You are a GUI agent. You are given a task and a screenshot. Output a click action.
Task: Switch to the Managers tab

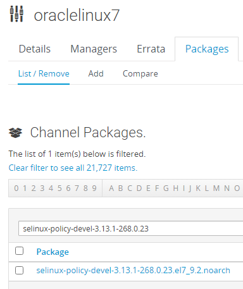[94, 49]
